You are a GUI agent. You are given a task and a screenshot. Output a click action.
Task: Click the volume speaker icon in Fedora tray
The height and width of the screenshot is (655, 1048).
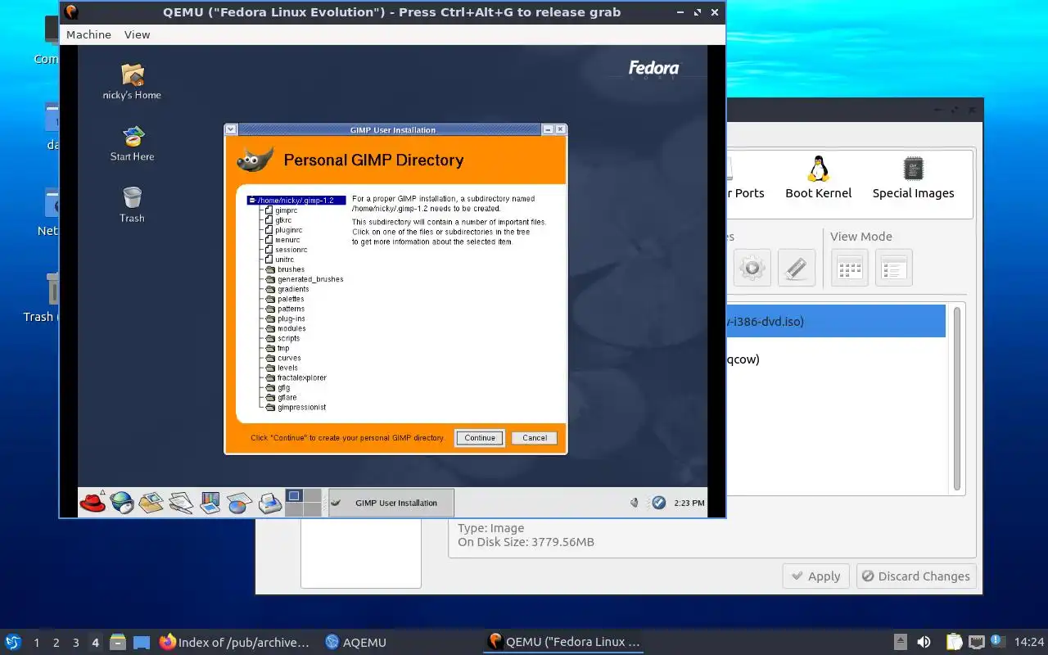click(x=634, y=503)
